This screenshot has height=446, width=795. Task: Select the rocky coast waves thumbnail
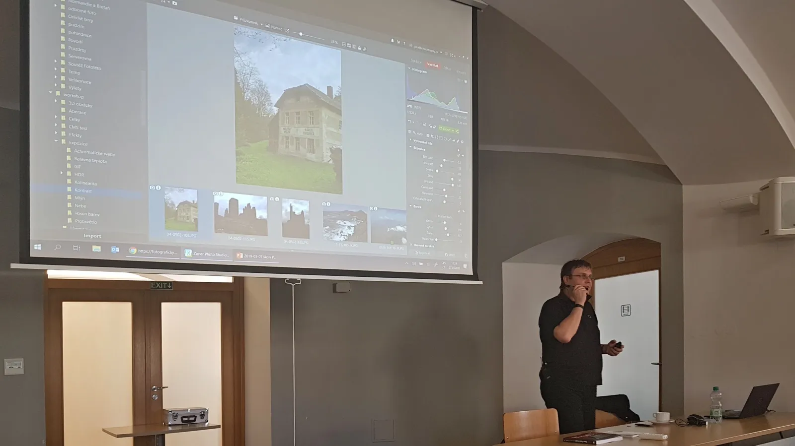coord(345,223)
